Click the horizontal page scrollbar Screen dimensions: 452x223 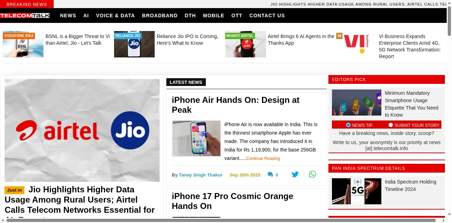click(221, 221)
